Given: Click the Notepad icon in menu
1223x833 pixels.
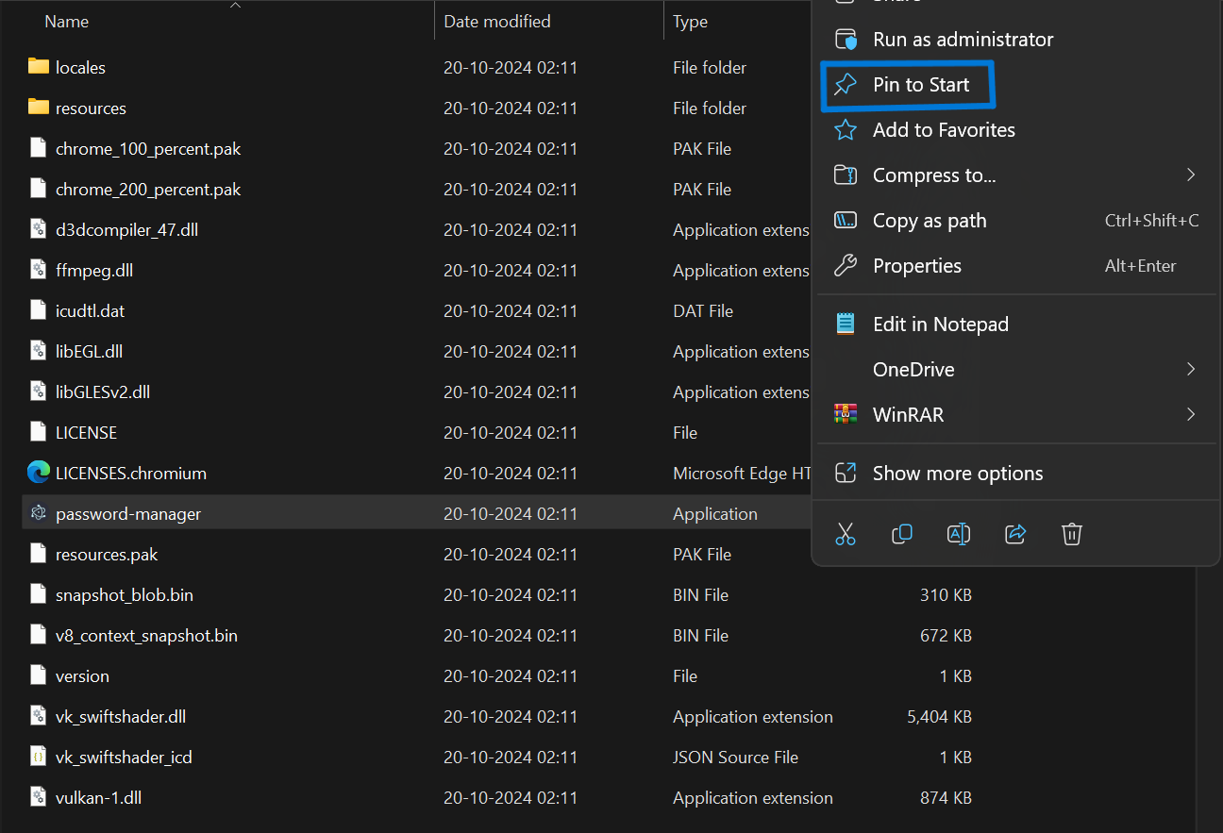Looking at the screenshot, I should [x=846, y=325].
